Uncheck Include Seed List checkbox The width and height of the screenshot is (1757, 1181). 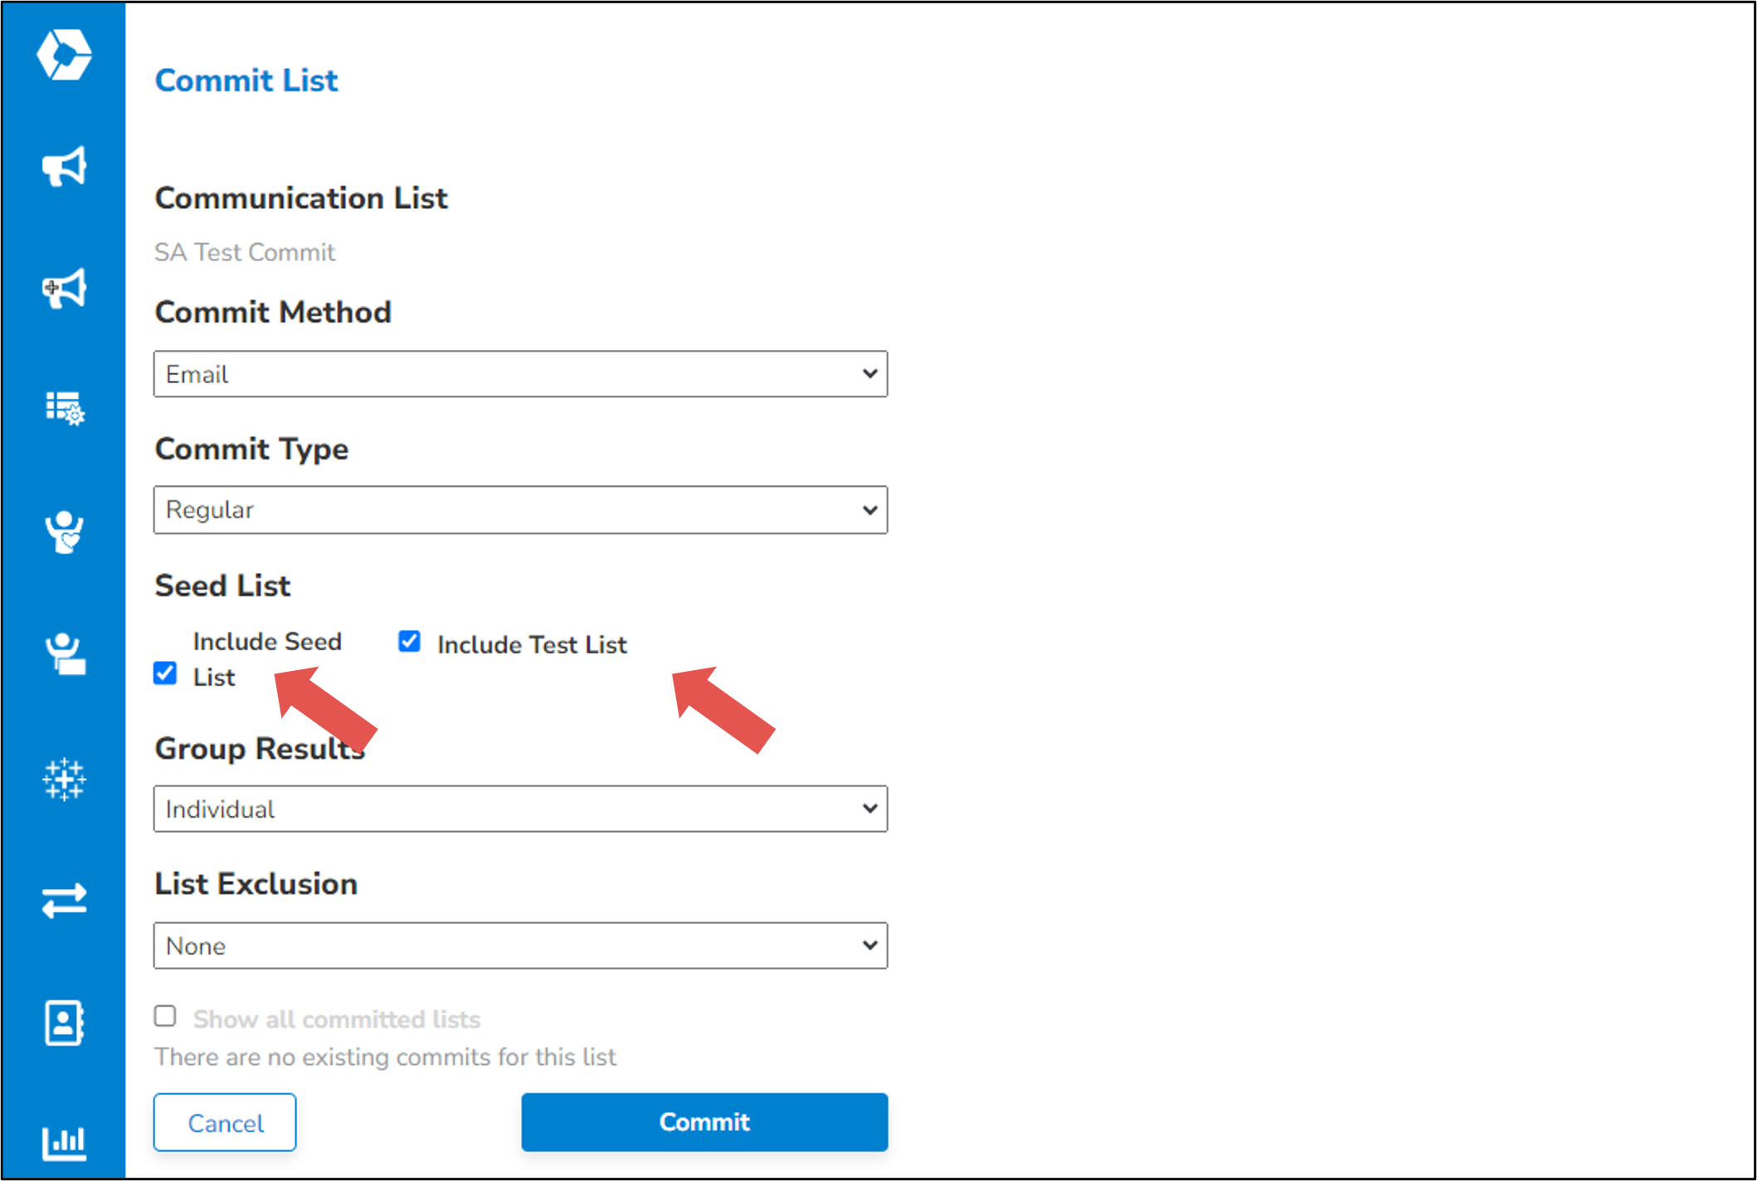tap(165, 673)
